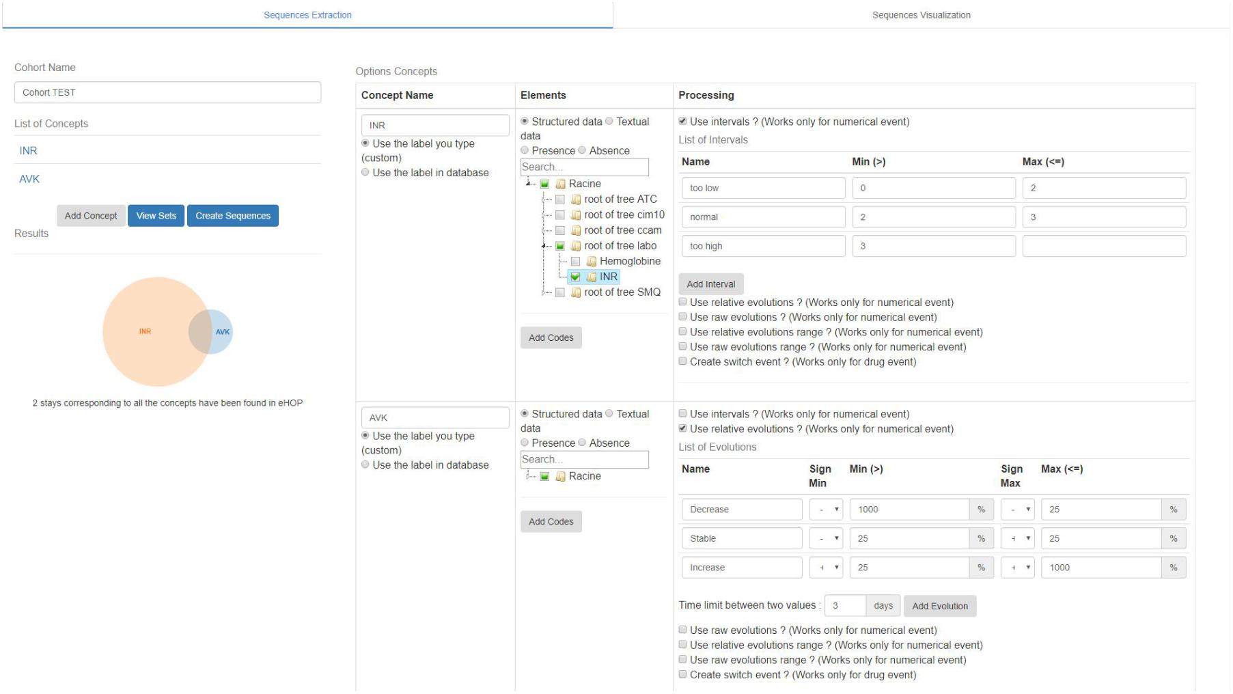Click the SMQ tree folder icon
The height and width of the screenshot is (694, 1233).
[x=576, y=292]
